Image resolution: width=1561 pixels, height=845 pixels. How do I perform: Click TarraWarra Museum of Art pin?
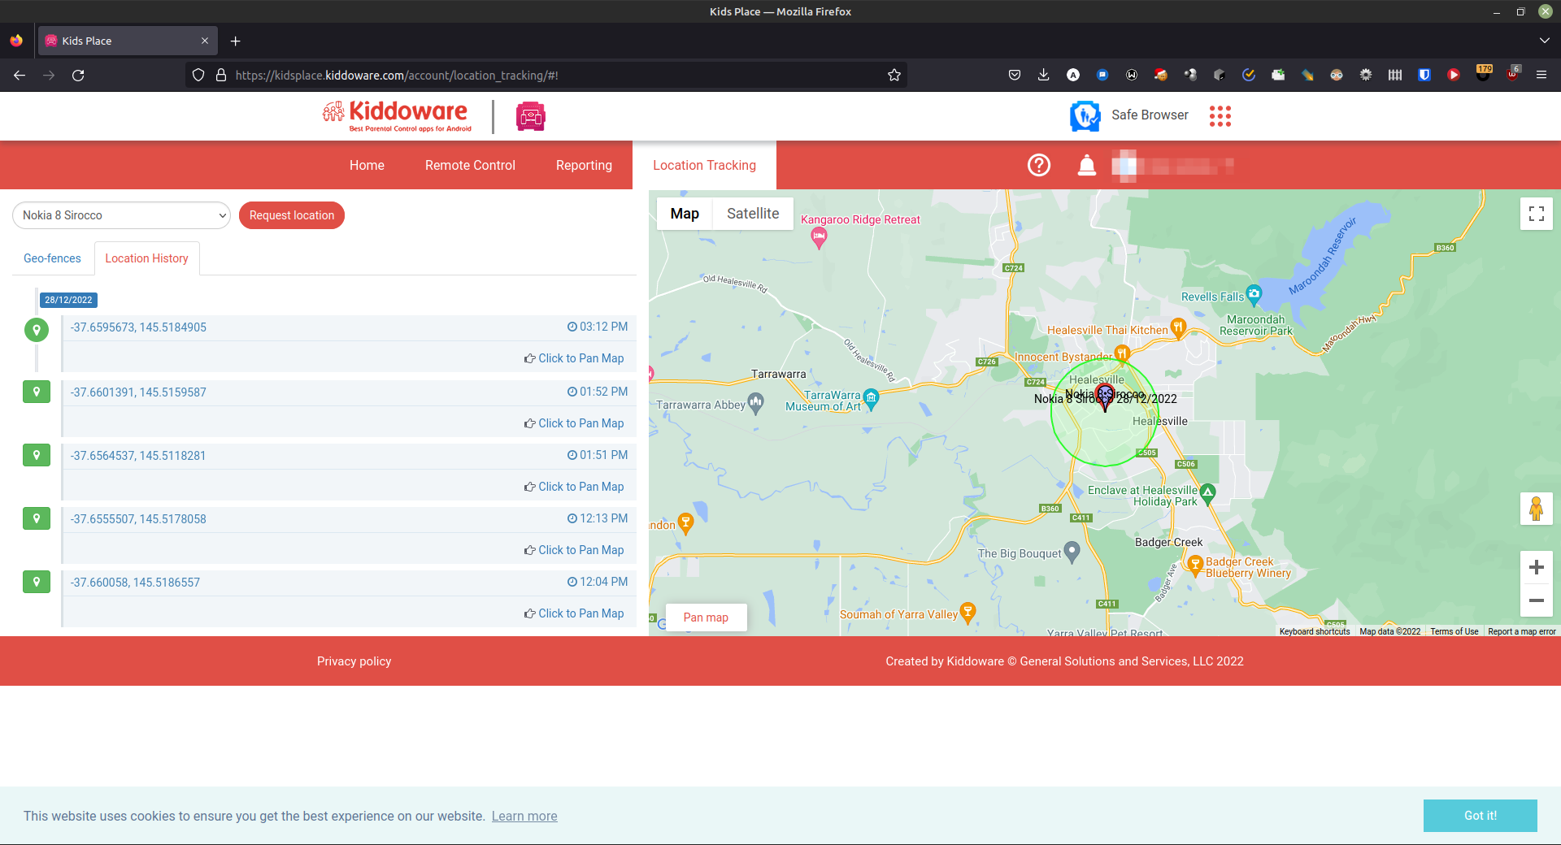(x=872, y=399)
